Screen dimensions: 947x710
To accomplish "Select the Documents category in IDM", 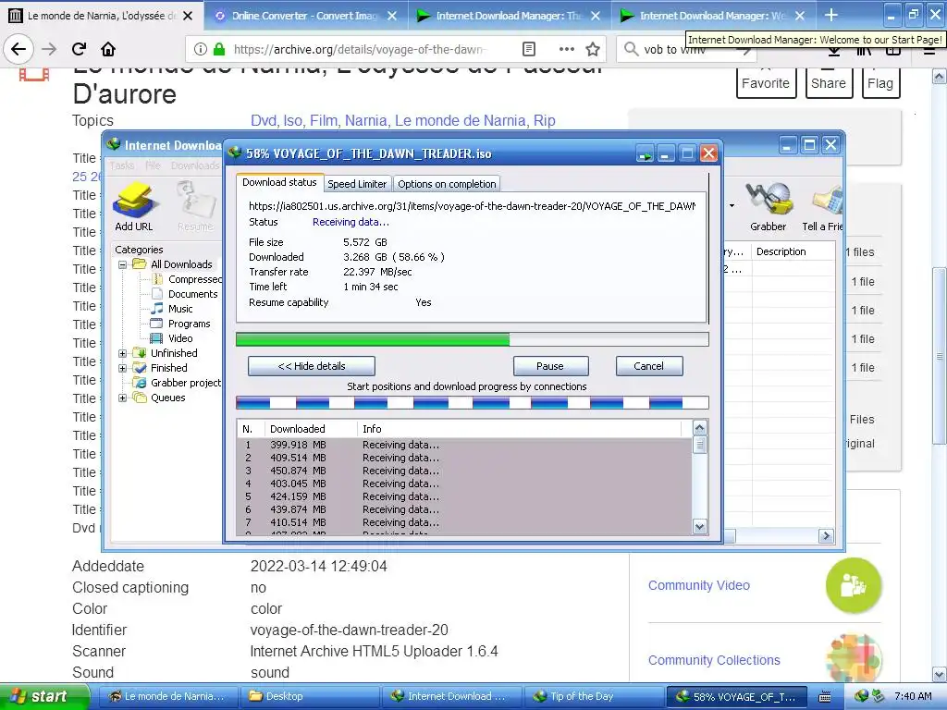I will coord(192,294).
